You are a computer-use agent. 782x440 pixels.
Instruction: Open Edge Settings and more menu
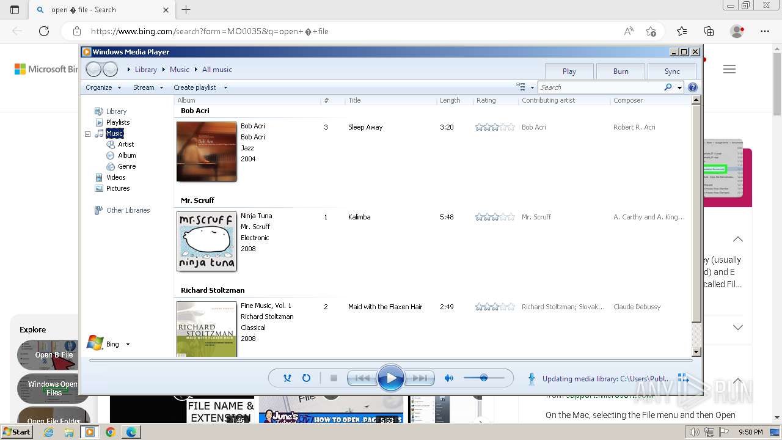(x=765, y=31)
